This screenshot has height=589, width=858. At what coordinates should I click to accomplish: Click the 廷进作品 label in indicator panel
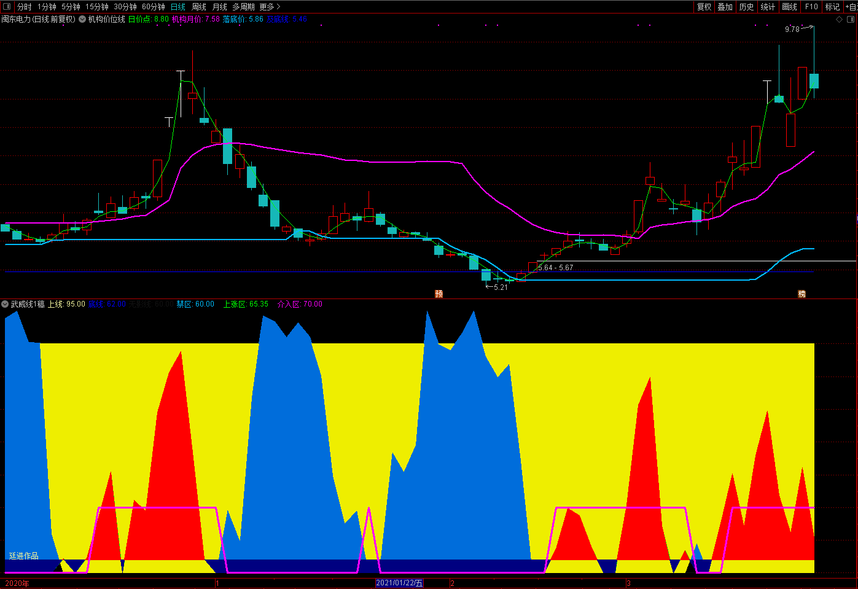click(23, 556)
